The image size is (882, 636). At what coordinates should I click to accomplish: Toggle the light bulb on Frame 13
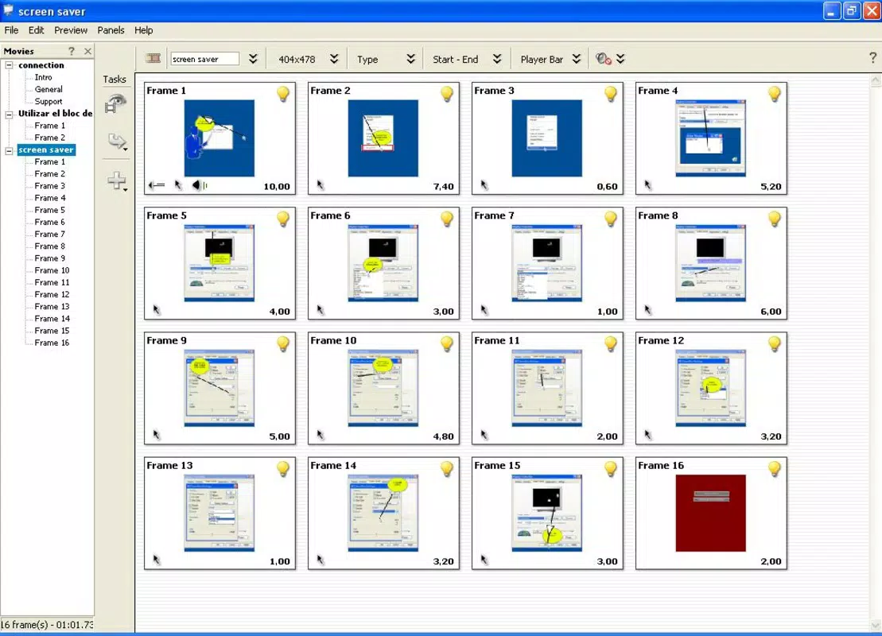click(283, 468)
